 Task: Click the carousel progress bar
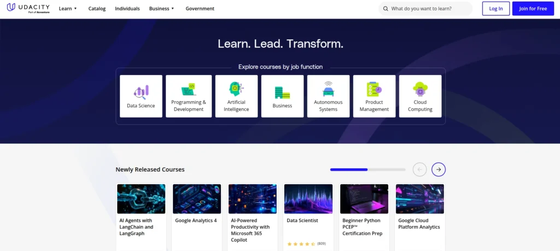[x=368, y=170]
